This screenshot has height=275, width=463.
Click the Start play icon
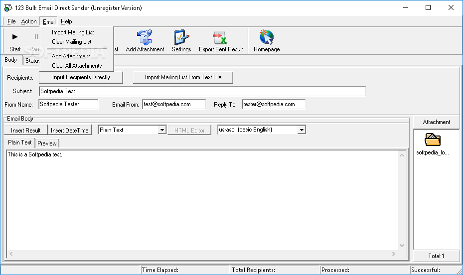coord(15,37)
